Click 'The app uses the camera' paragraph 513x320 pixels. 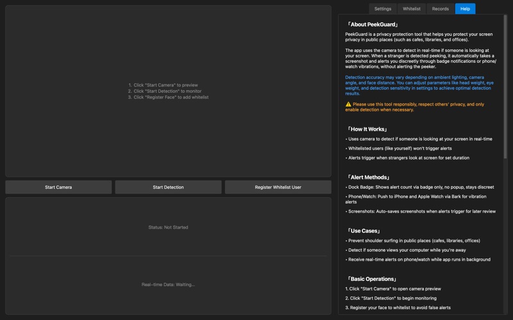(421, 58)
